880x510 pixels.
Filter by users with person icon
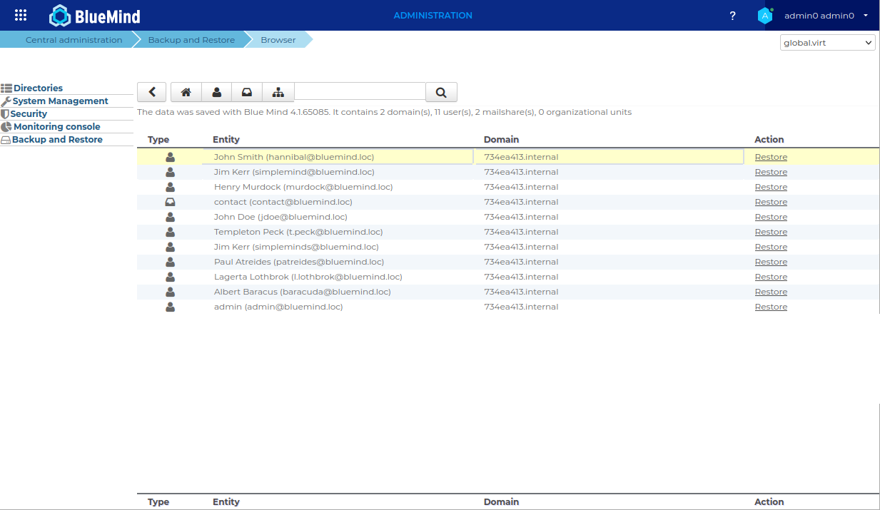pos(217,92)
